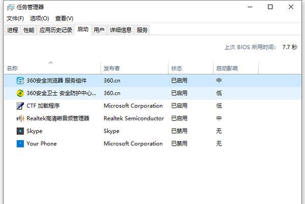
Task: Open the 查看(V) menu
Action: tap(64, 18)
